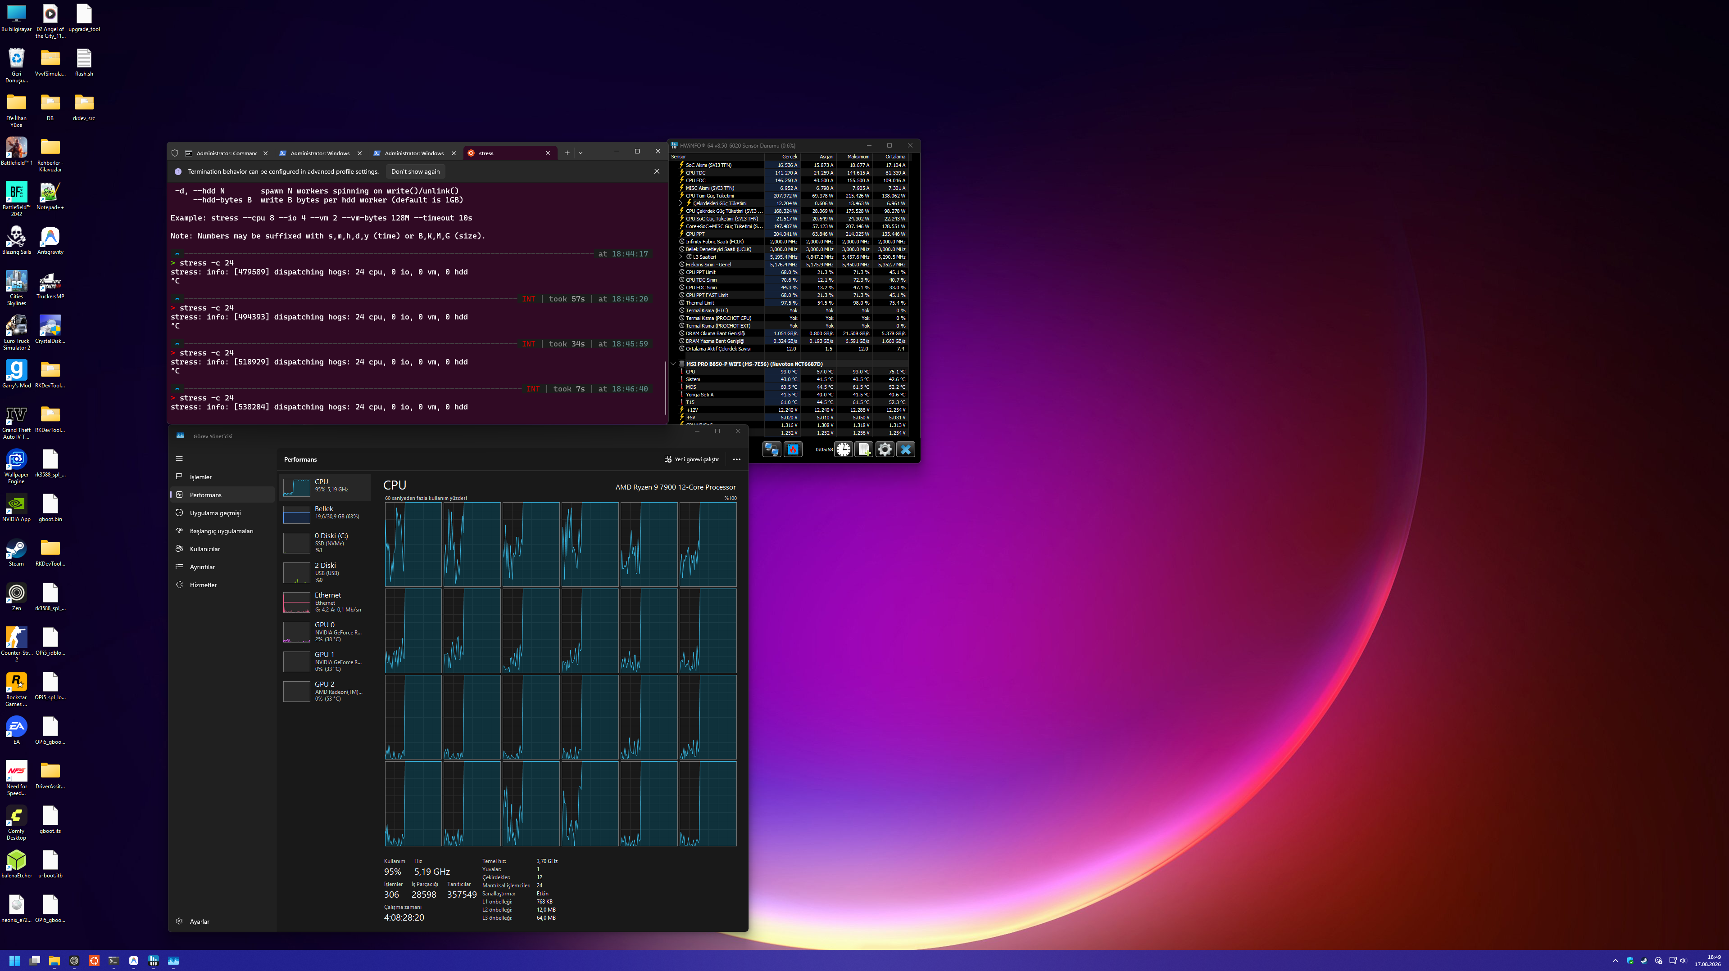This screenshot has height=971, width=1729.
Task: Open HWiNFO sensor settings gear
Action: [885, 450]
